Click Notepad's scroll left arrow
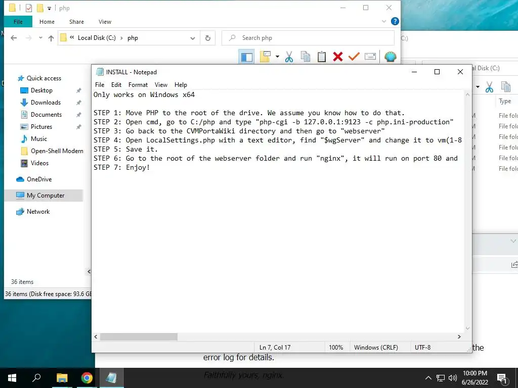Screen dimensions: 518x388 pyautogui.click(x=96, y=337)
